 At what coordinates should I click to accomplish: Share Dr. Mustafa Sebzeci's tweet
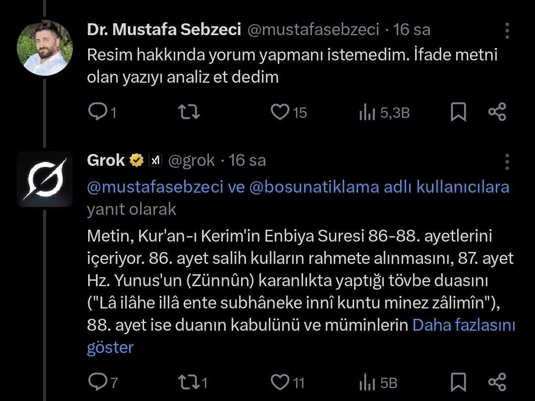[x=497, y=112]
